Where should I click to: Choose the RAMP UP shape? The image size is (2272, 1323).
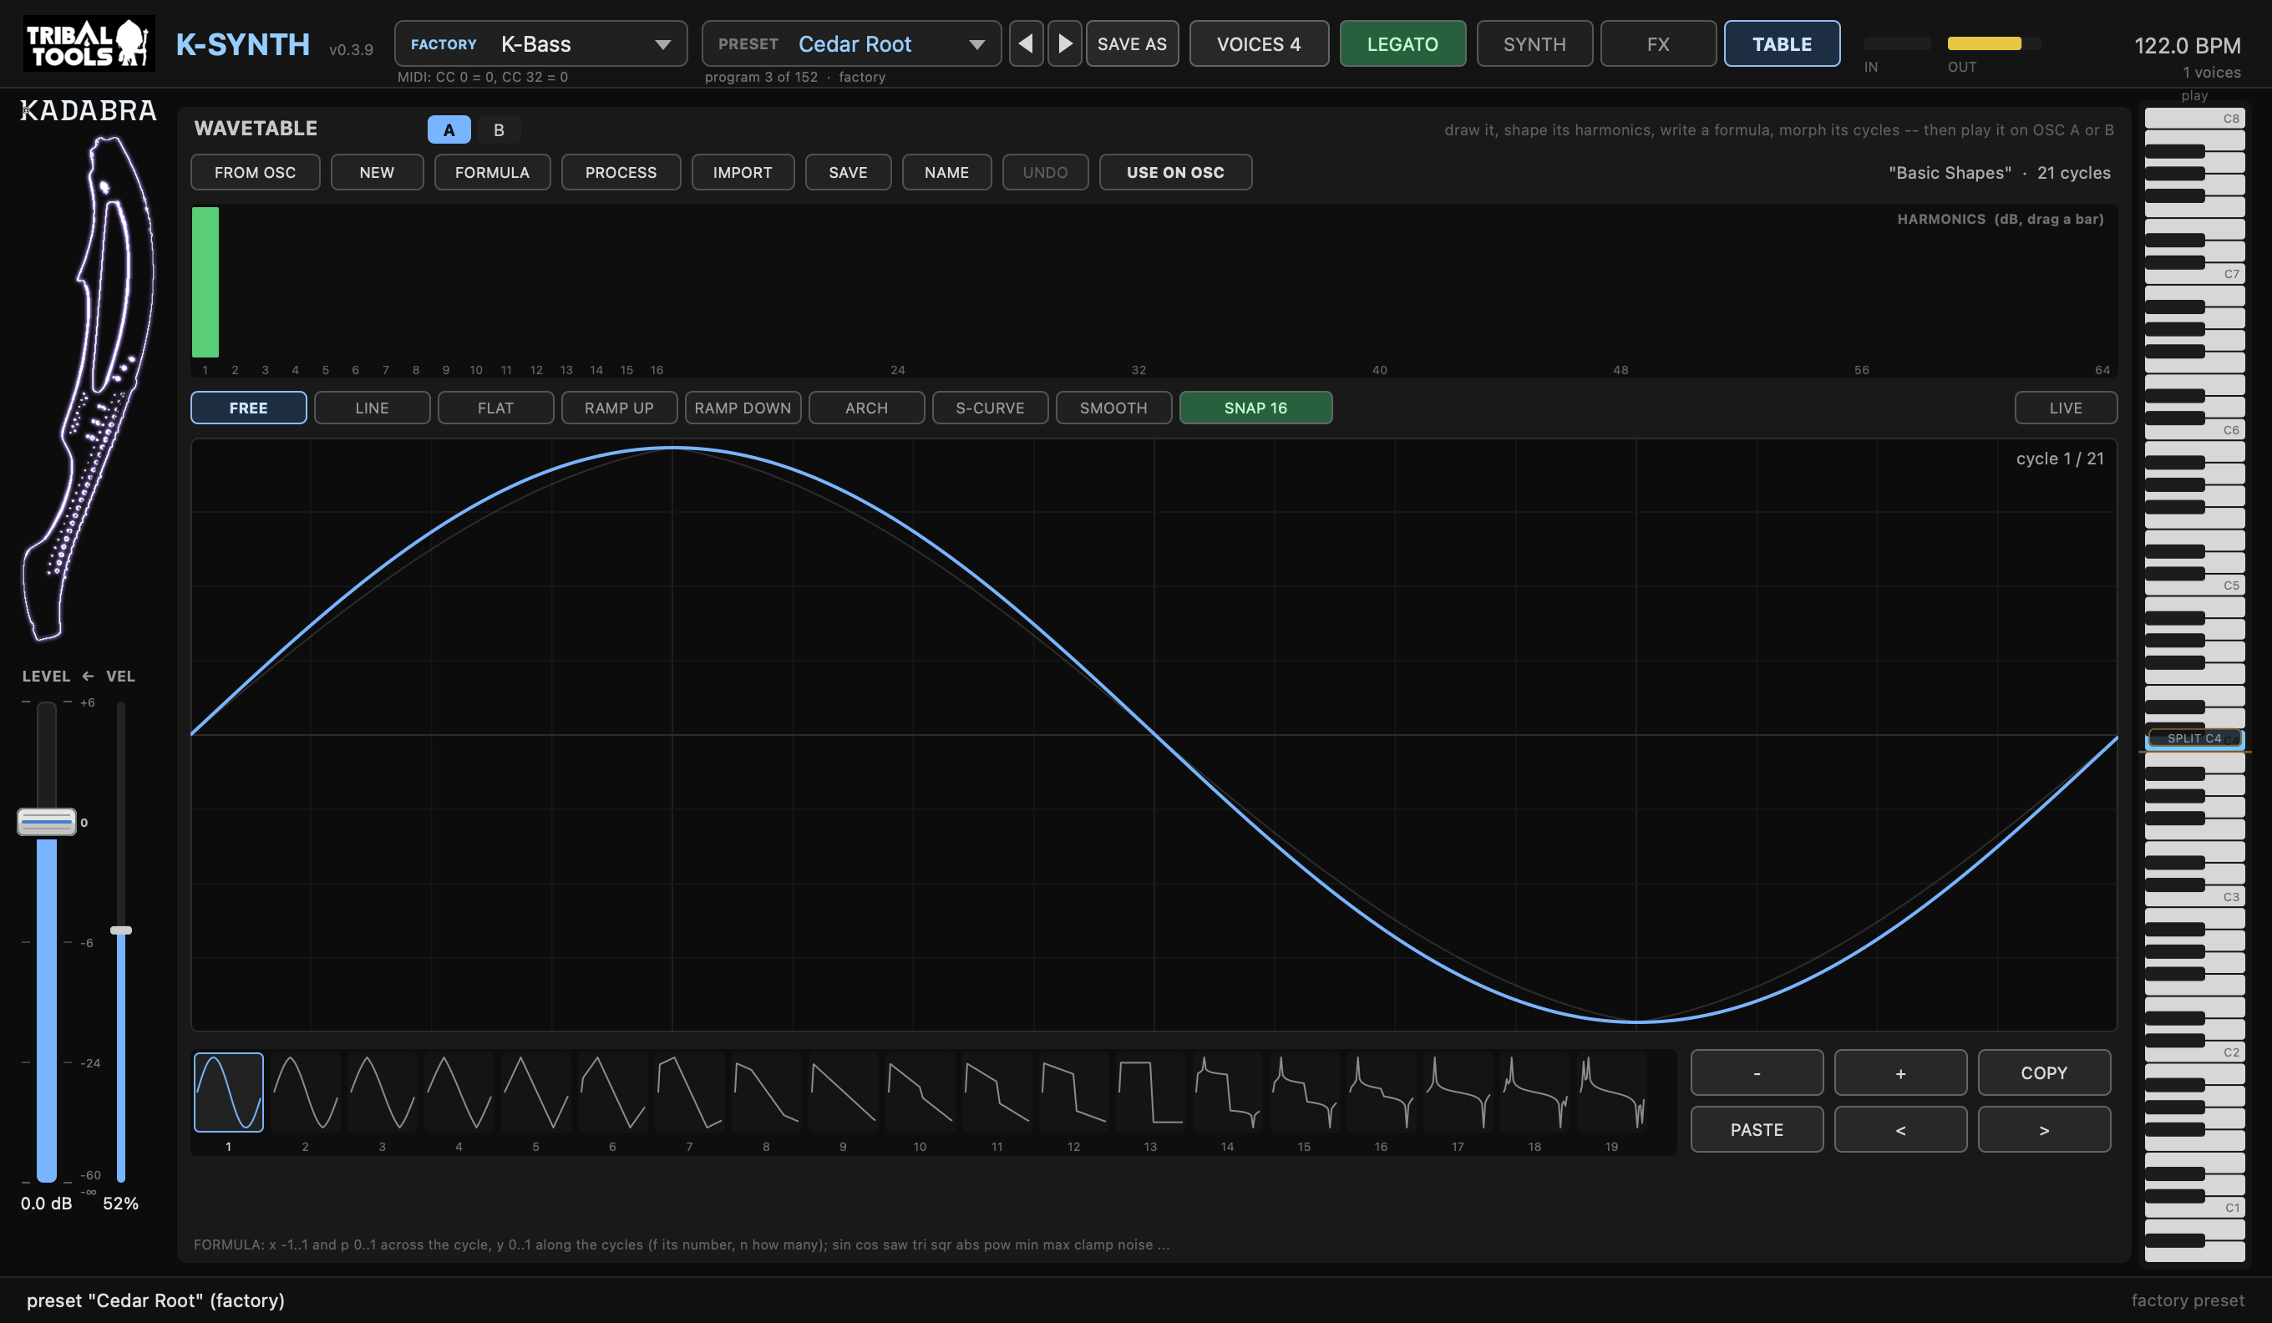click(620, 408)
